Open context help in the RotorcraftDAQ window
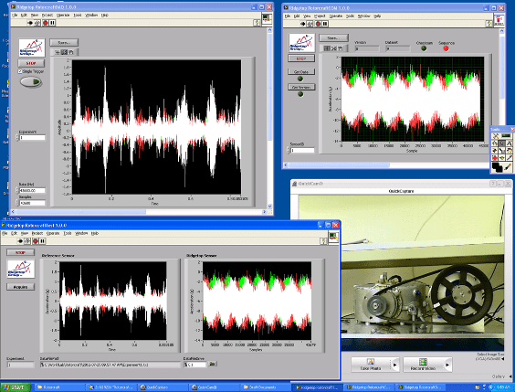The width and height of the screenshot is (515, 392). tap(257, 23)
